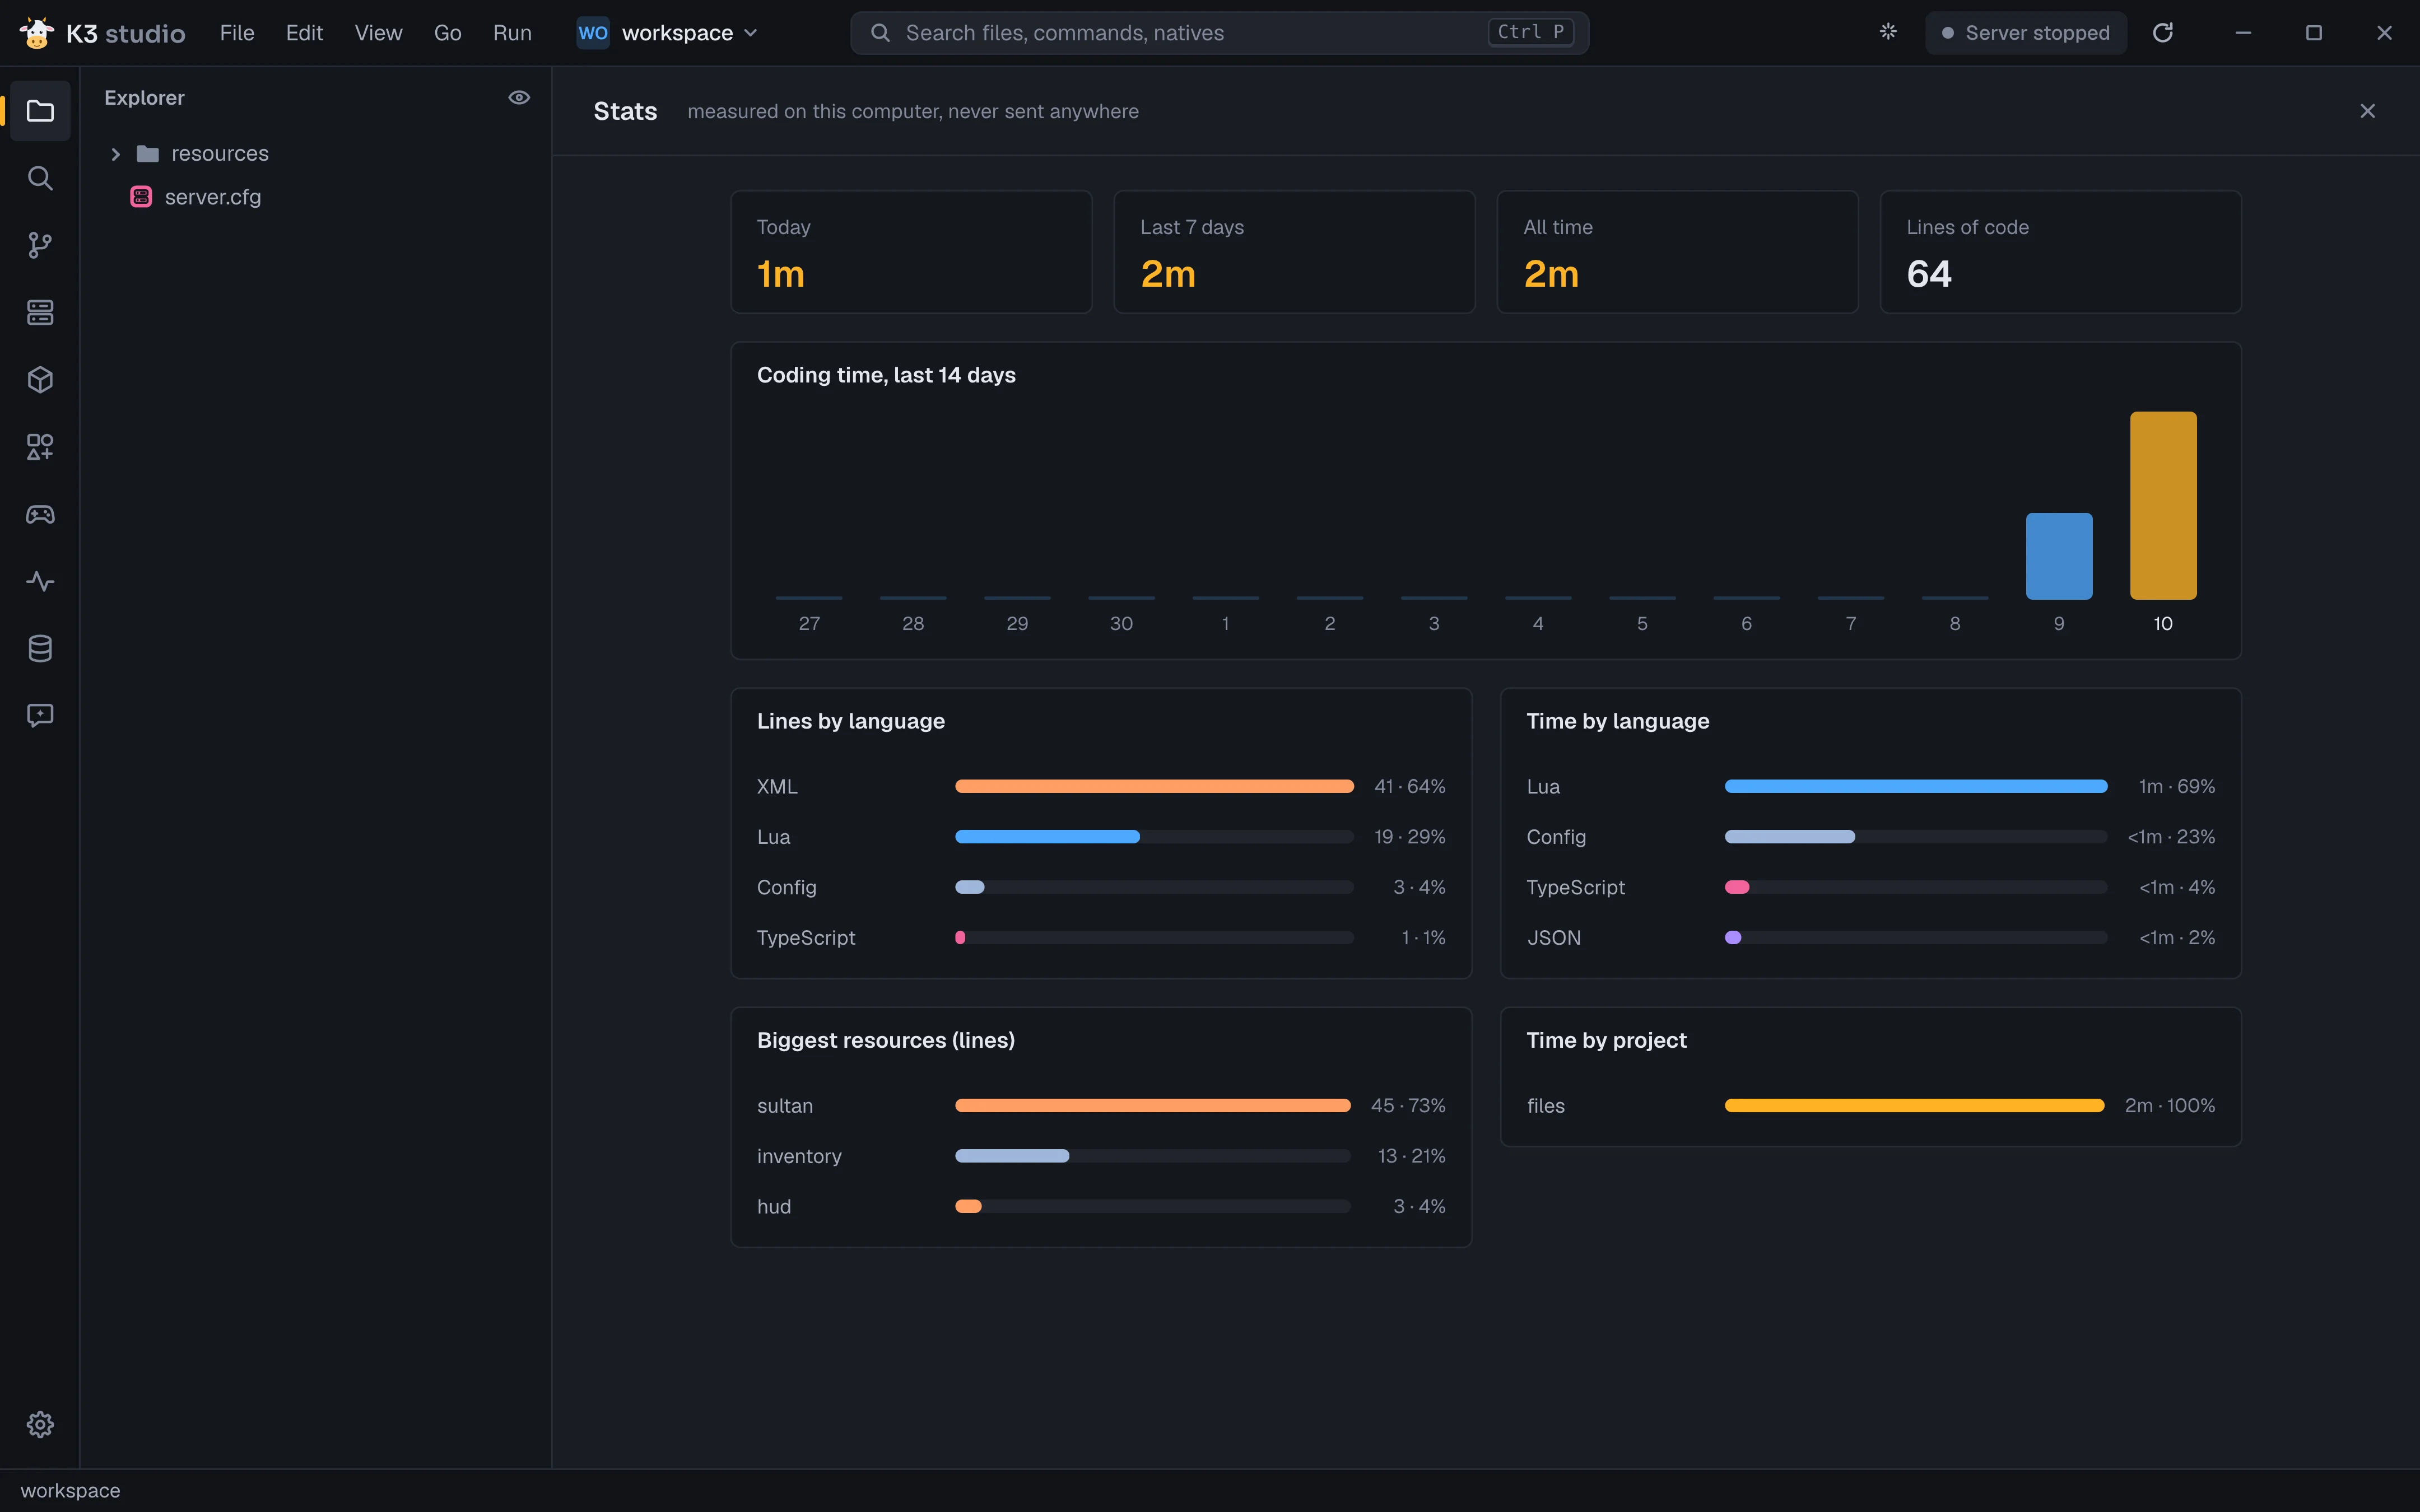Click the sparkle icon near Server stopped
Screen dimensions: 2420x1512
1888,32
